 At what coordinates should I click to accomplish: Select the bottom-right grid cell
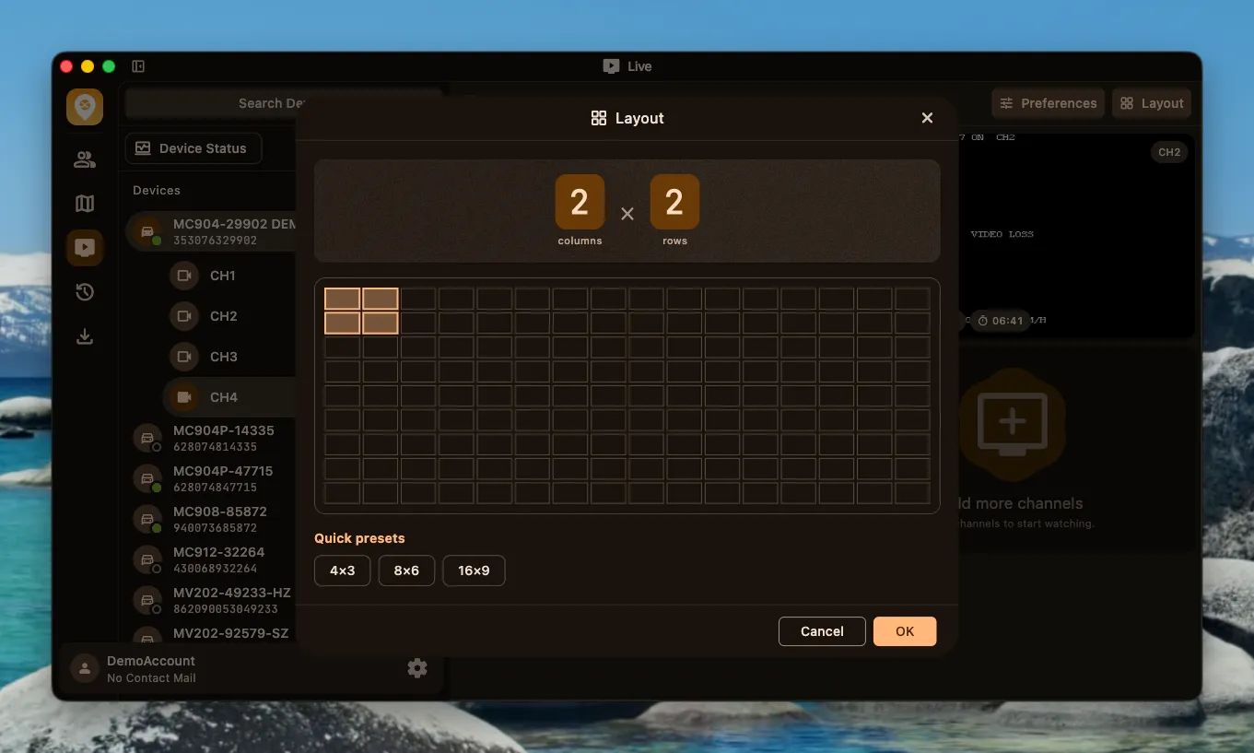tap(912, 493)
